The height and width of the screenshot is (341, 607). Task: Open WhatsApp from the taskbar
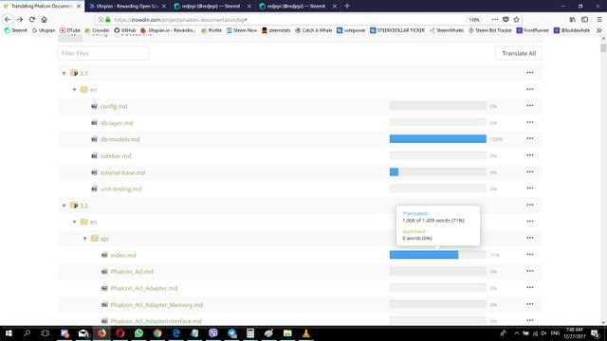tap(138, 333)
